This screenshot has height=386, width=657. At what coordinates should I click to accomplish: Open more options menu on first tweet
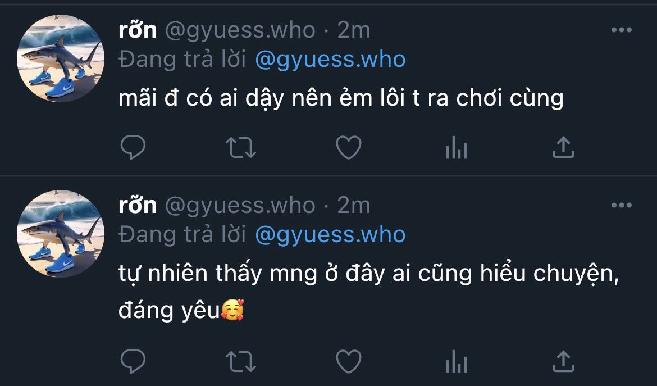(x=621, y=30)
